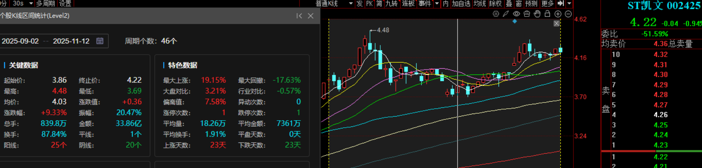Edit the start date 2025-09-02
Viewport: 702px width, 168px height.
(20, 41)
